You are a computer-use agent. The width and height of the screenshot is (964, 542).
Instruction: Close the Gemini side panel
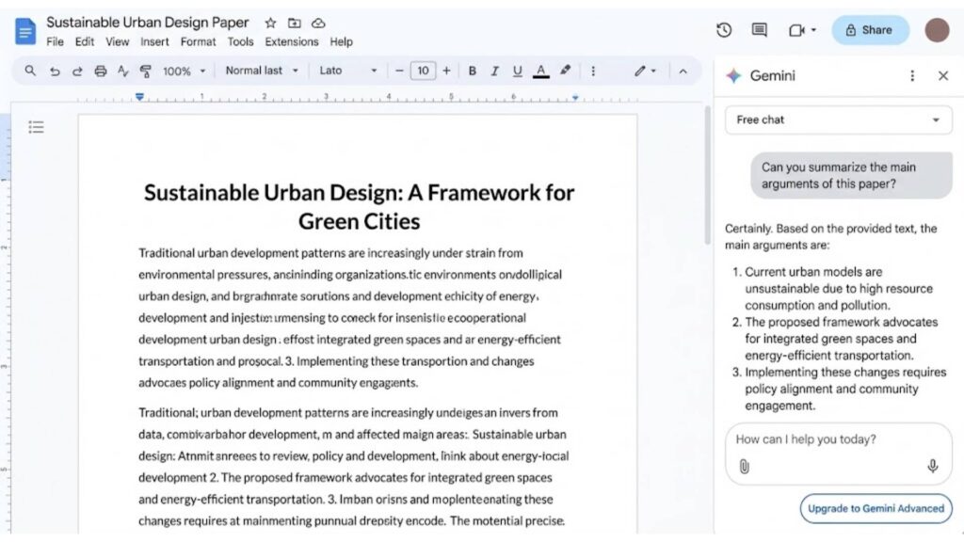coord(943,75)
